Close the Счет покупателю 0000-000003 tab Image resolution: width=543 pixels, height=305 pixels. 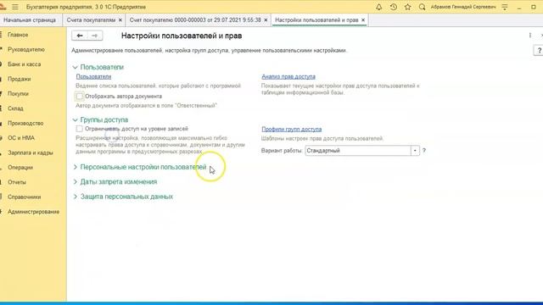(x=266, y=20)
